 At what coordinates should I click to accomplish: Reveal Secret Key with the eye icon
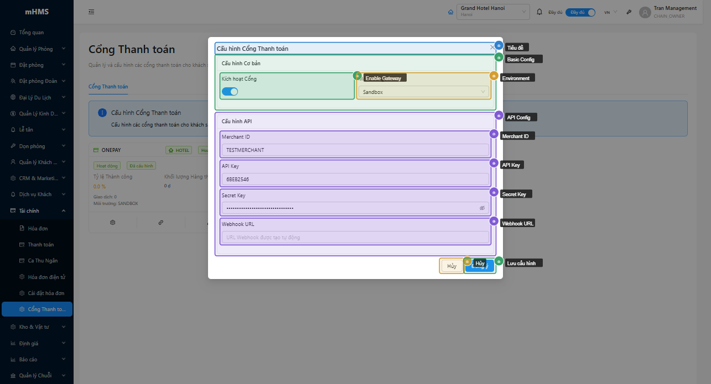pyautogui.click(x=482, y=208)
